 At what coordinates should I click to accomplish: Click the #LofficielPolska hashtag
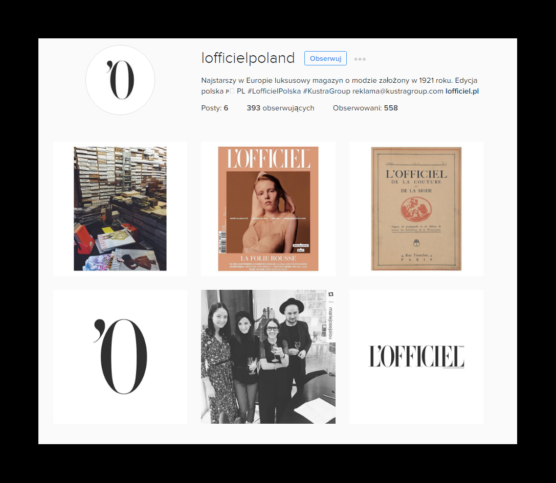coord(274,91)
